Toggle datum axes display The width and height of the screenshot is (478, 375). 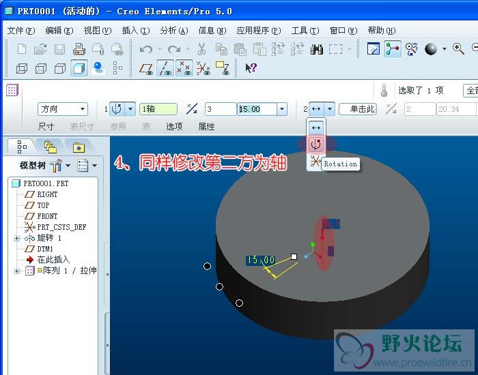(165, 68)
